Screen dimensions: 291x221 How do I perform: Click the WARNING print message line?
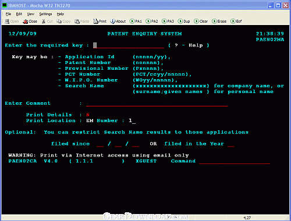98,155
